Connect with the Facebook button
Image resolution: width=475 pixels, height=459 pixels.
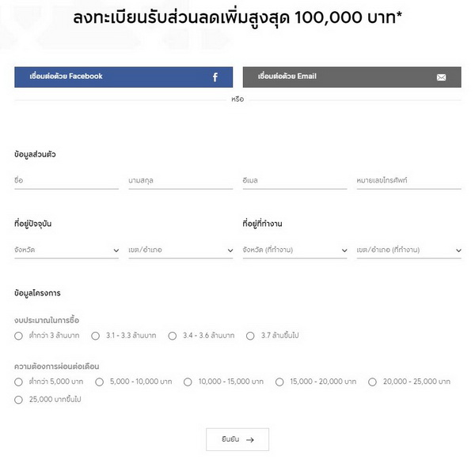pyautogui.click(x=123, y=77)
